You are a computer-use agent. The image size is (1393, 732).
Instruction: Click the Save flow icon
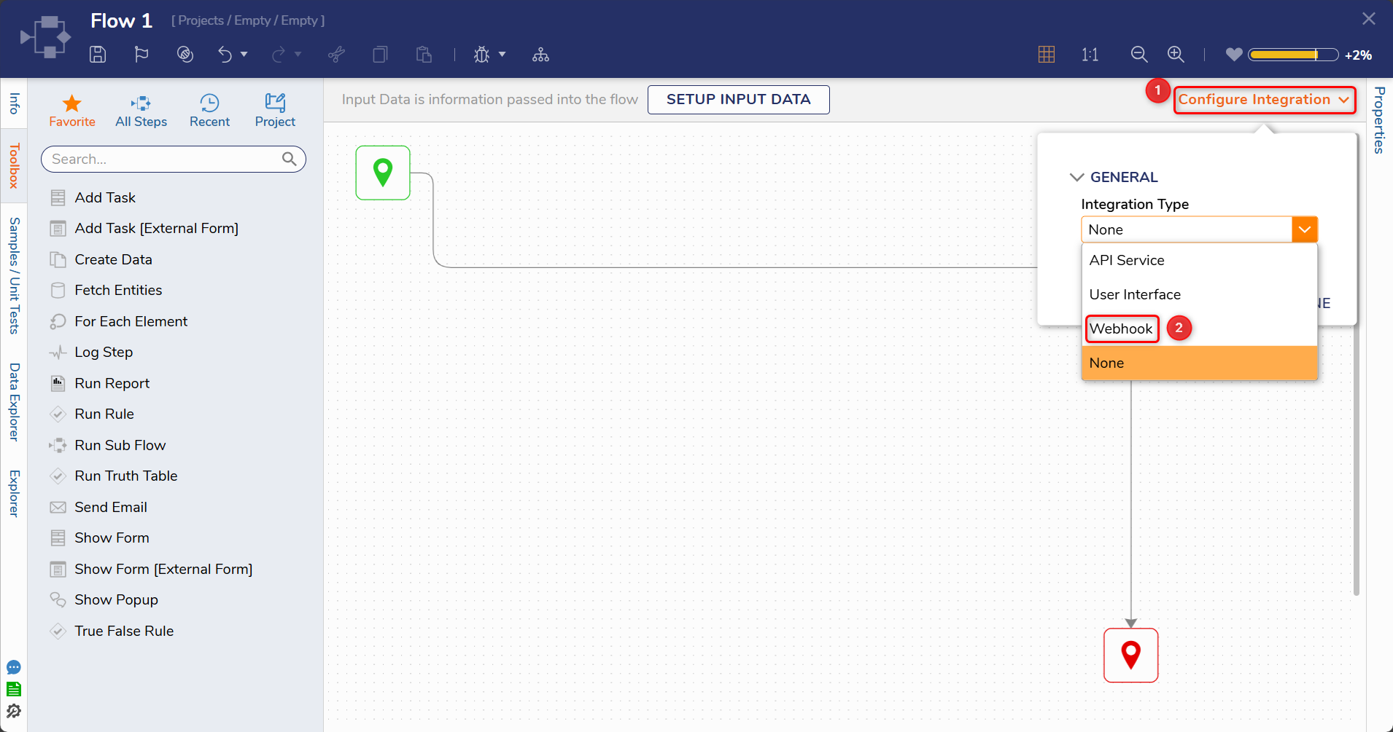point(98,55)
